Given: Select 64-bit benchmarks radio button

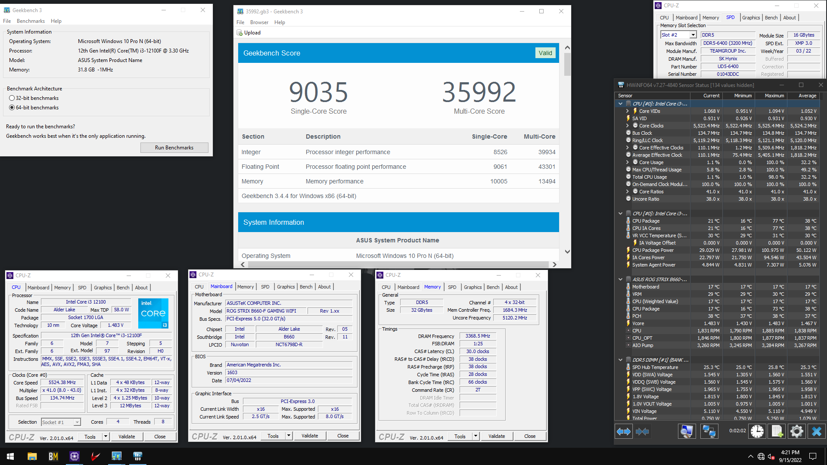Looking at the screenshot, I should (x=12, y=108).
